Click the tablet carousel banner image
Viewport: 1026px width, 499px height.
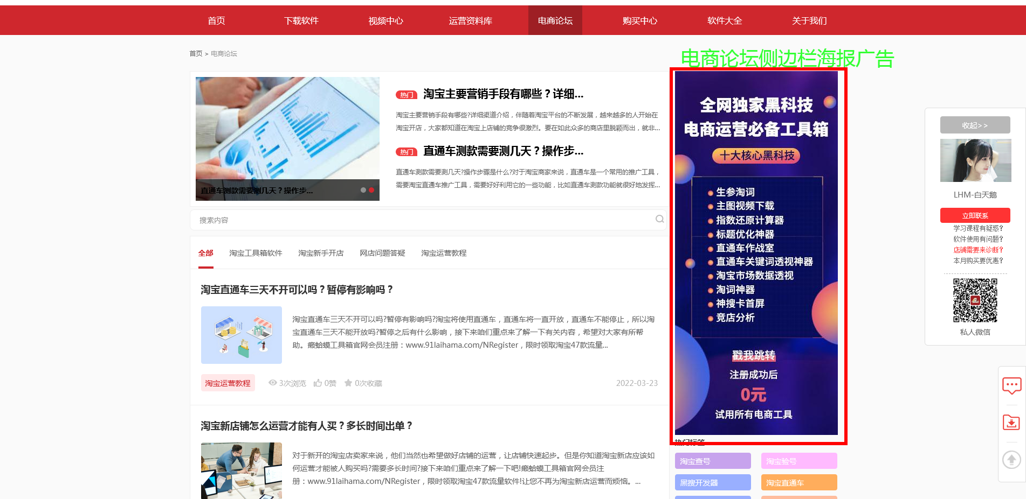point(287,139)
